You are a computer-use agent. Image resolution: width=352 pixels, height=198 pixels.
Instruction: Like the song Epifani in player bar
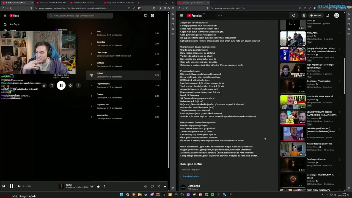98,186
